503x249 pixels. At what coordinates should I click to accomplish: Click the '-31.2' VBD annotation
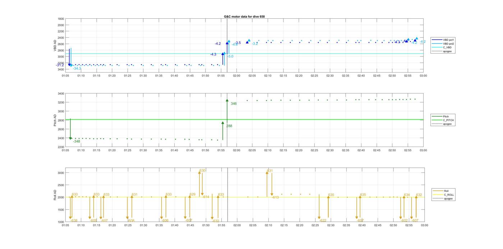click(60, 65)
